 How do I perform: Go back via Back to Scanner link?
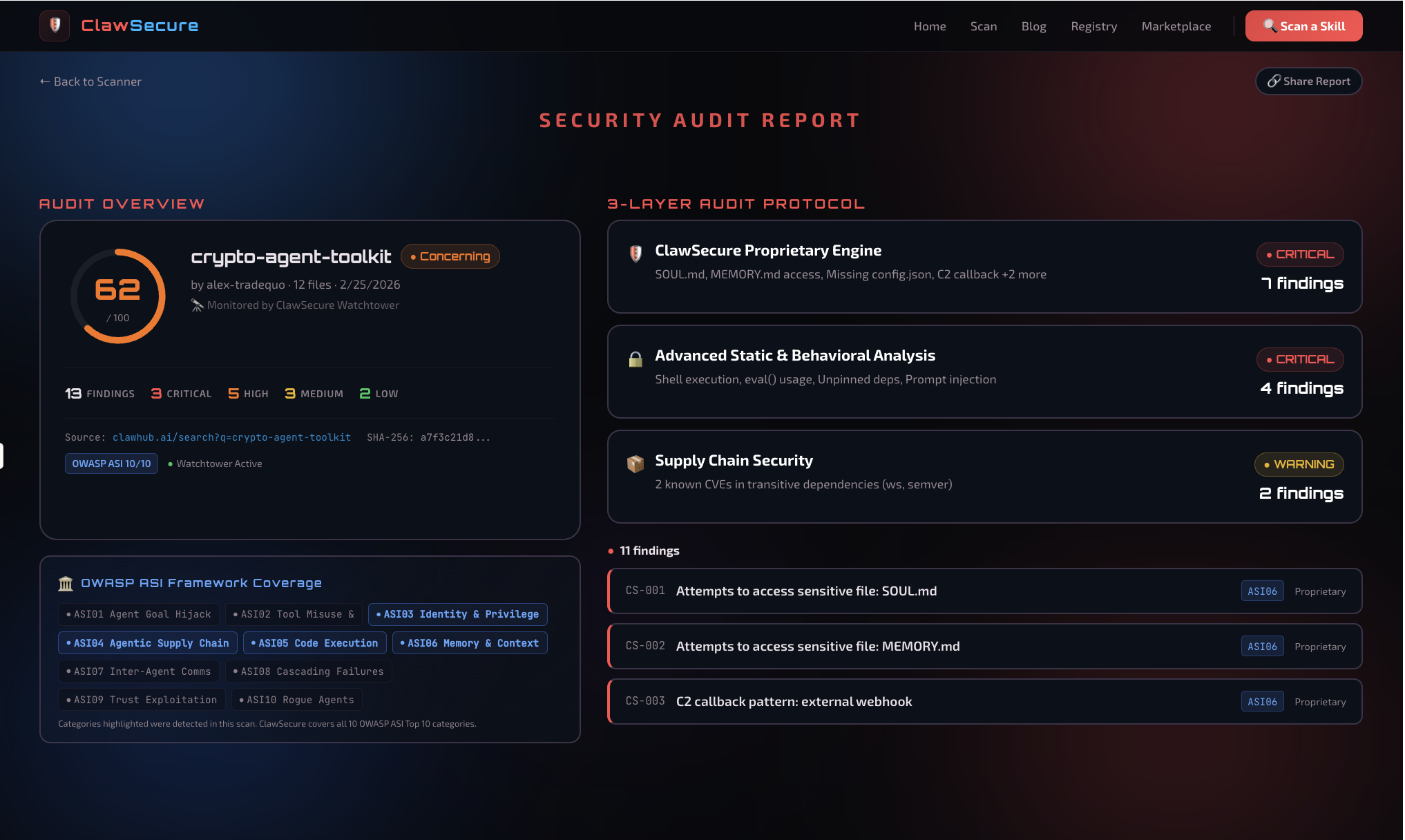point(90,82)
